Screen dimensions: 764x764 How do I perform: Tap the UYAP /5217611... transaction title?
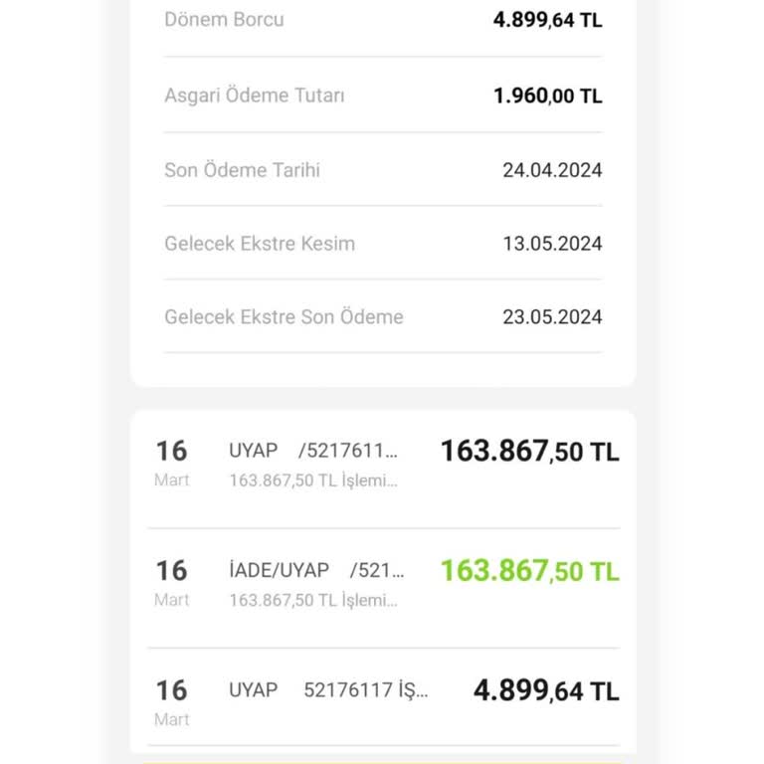[x=313, y=451]
